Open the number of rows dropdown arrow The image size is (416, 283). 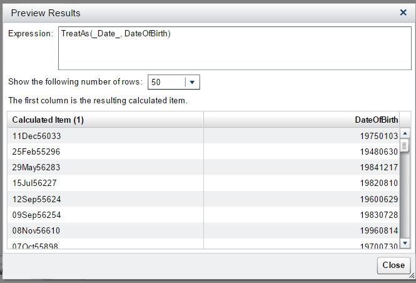click(x=192, y=82)
